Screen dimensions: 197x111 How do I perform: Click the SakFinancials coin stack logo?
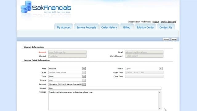(x=26, y=7)
